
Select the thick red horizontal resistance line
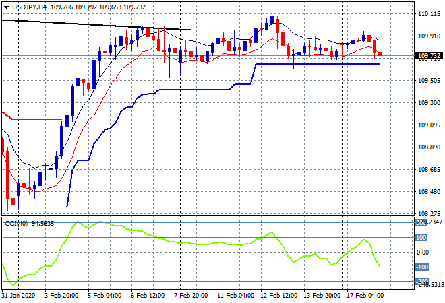(37, 119)
